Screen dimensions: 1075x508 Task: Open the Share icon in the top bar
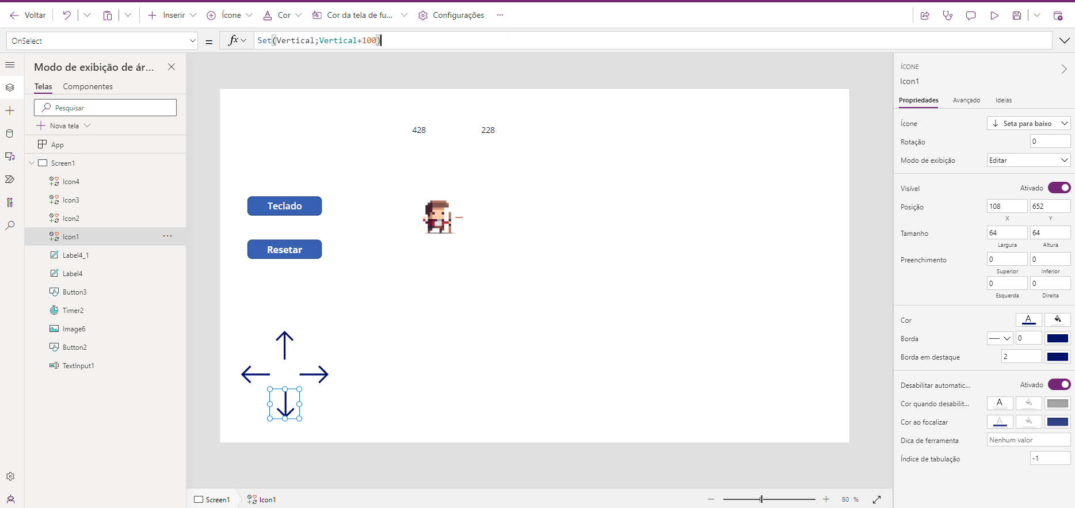(925, 16)
